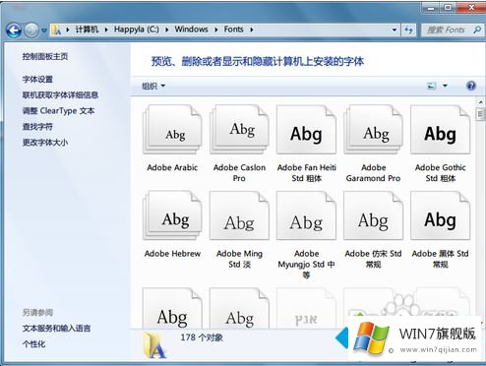486x366 pixels.
Task: Open 控制面板主页 link
Action: tap(45, 56)
